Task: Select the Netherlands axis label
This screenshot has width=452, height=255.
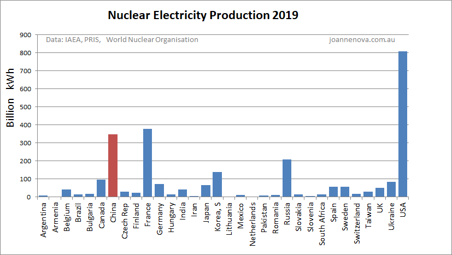Action: (253, 221)
